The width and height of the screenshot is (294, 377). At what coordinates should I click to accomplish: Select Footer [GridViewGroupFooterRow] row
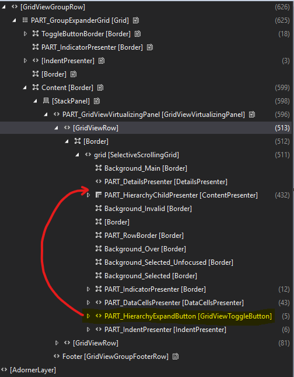pos(146,357)
